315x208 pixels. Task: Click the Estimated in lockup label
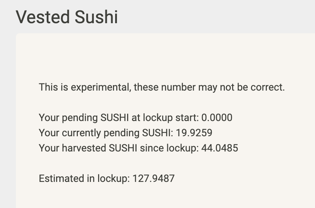tap(84, 179)
